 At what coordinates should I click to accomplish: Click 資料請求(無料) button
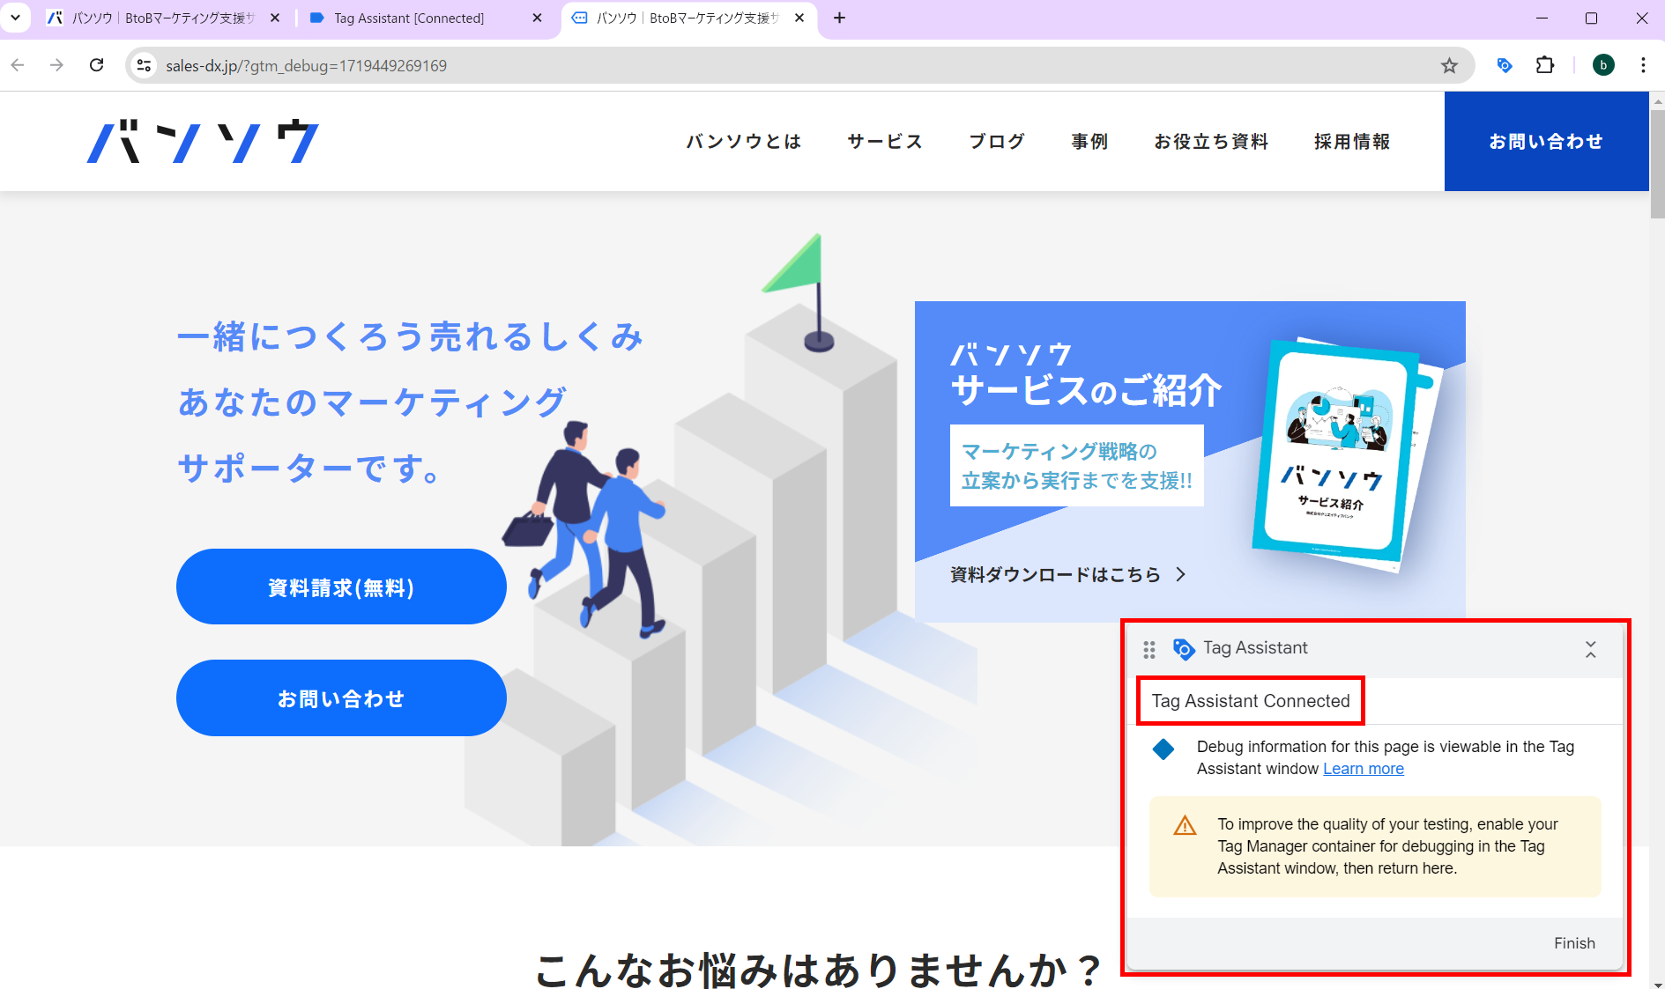point(341,587)
